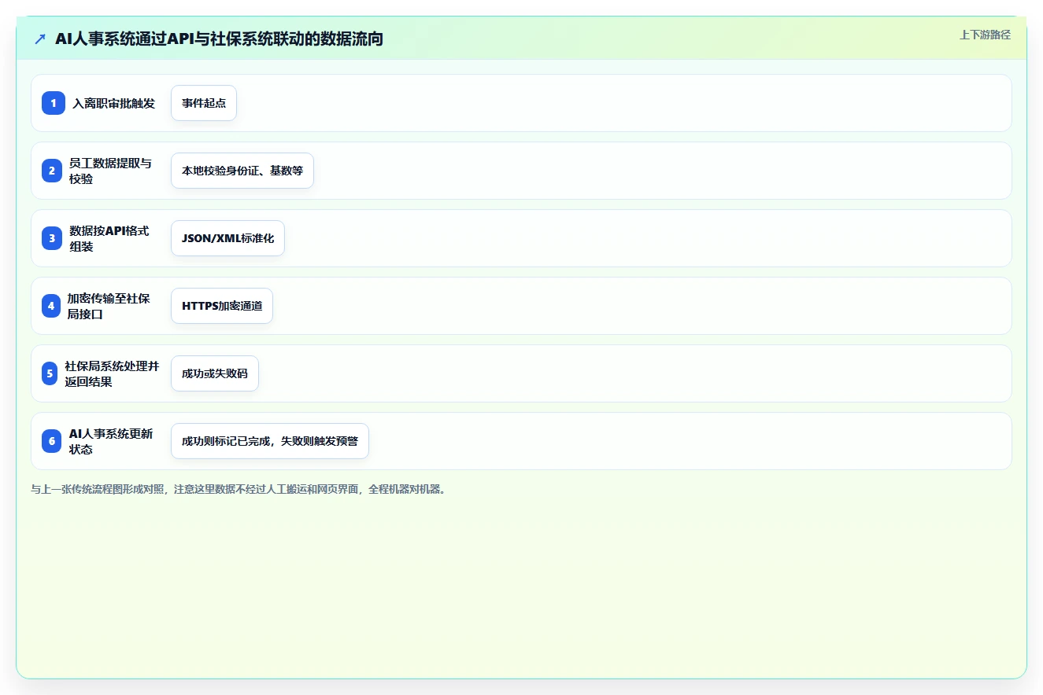The height and width of the screenshot is (695, 1043).
Task: Click the 数据按API格式组装 step label
Action: [109, 238]
